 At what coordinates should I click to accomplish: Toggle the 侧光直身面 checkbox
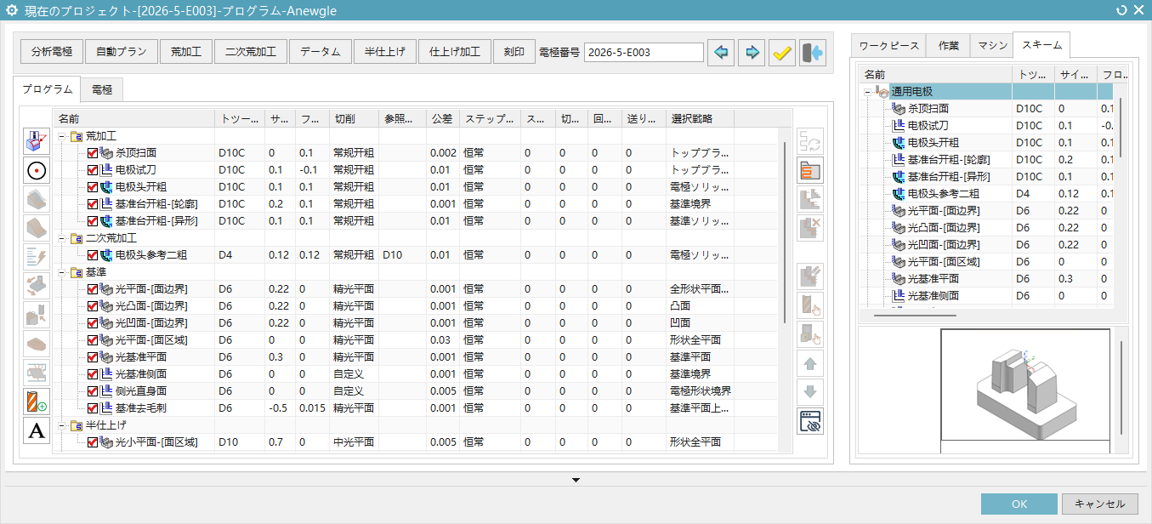[94, 391]
